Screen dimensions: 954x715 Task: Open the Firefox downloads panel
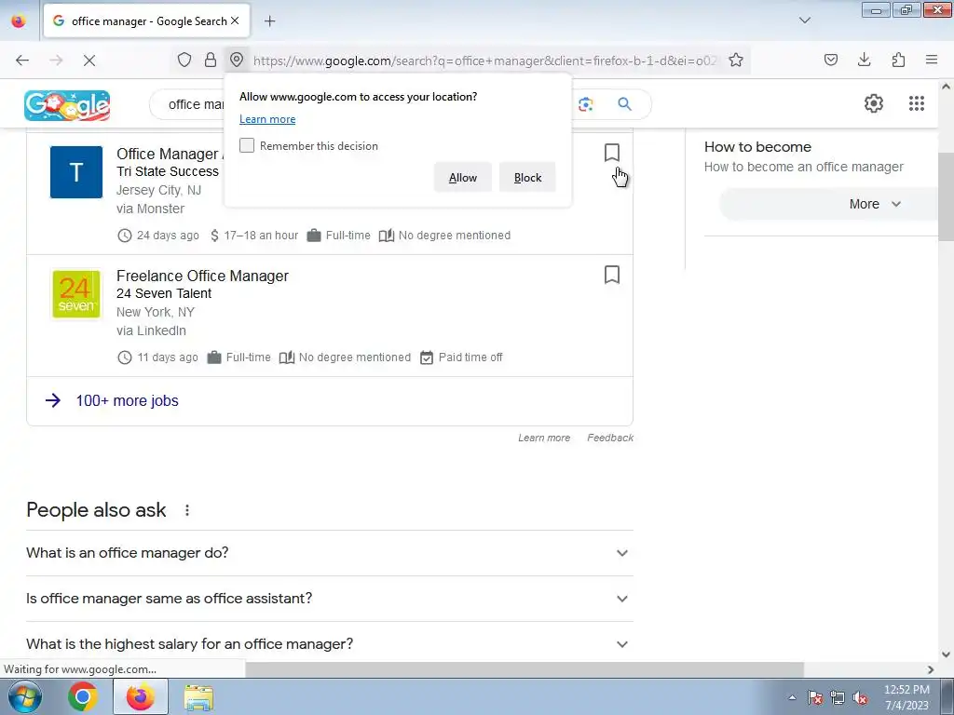[x=864, y=60]
